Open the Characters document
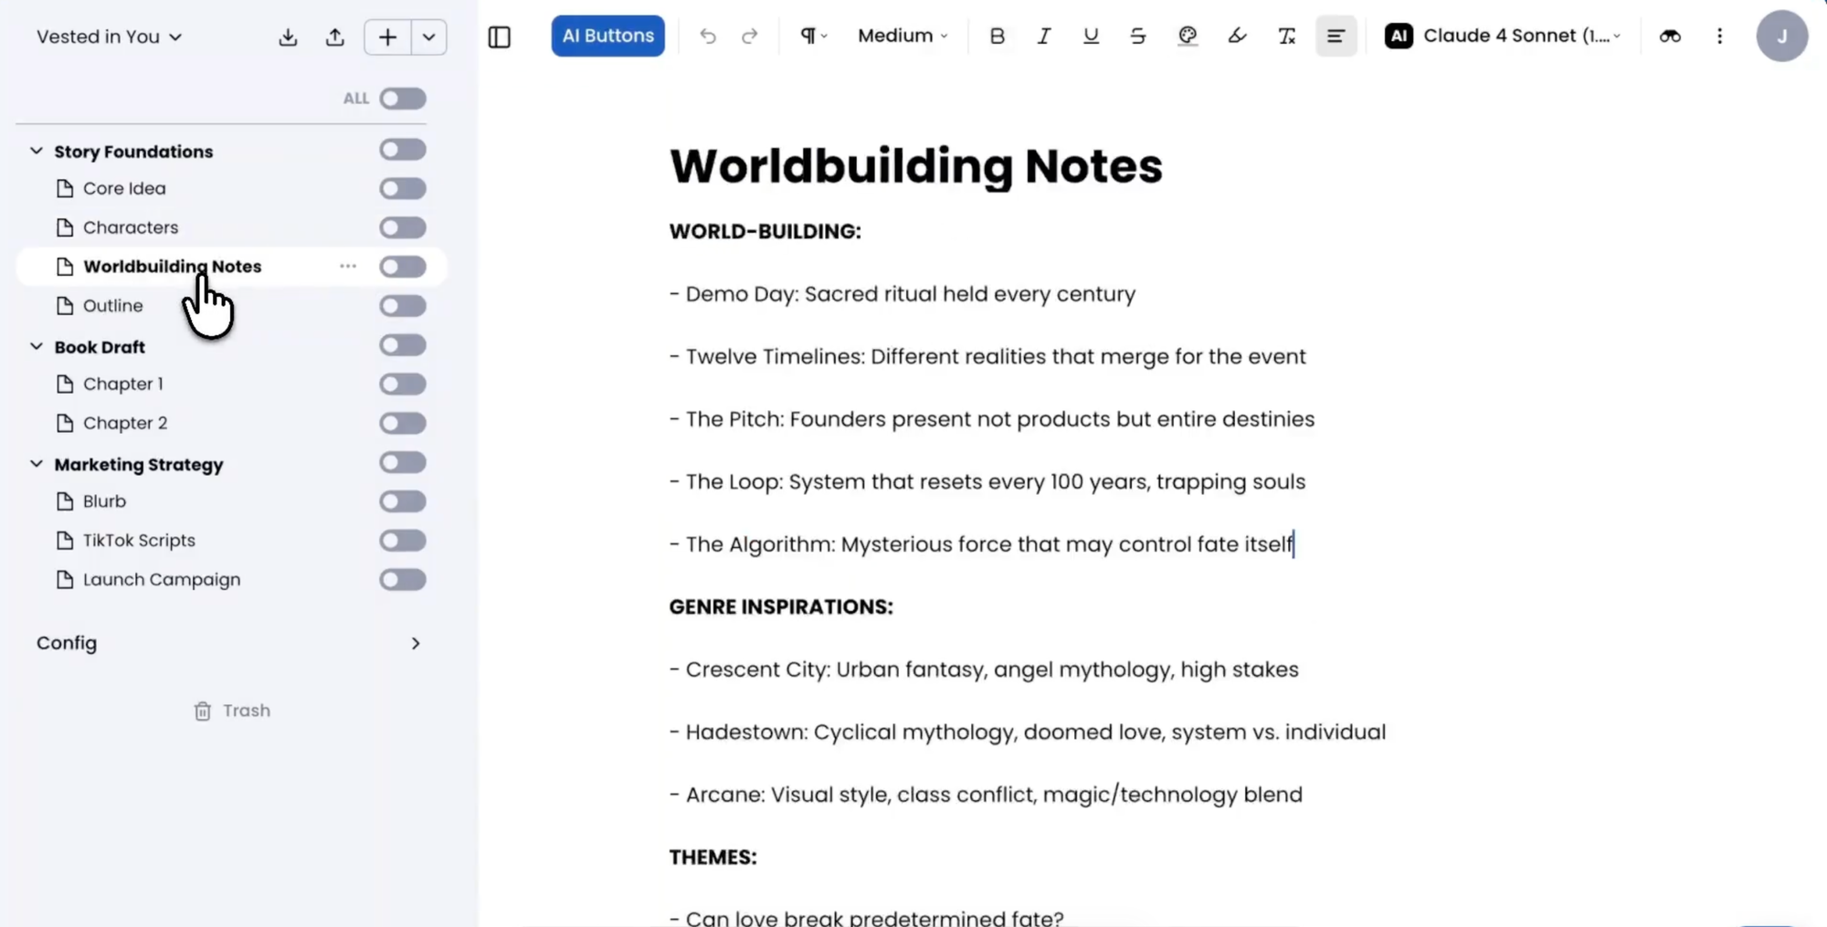1827x927 pixels. [x=131, y=227]
